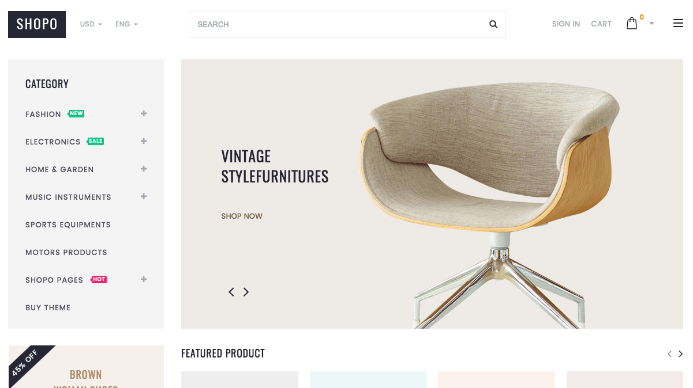Select Motors Products category
Screen dimensions: 693x388
[66, 252]
